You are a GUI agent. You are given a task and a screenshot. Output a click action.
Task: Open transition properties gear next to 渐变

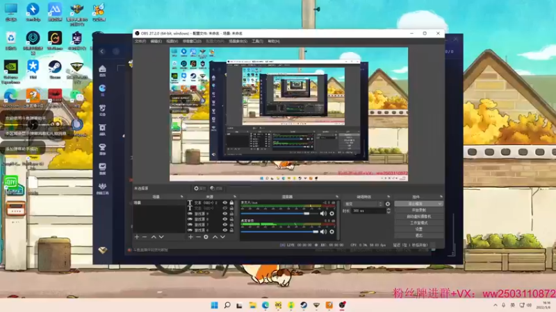388,204
